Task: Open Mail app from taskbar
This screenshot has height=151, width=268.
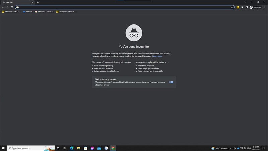Action: pyautogui.click(x=99, y=148)
